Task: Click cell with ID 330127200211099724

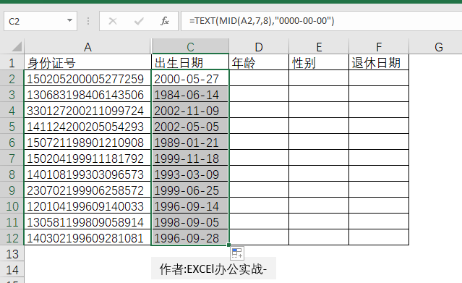Action: tap(87, 110)
